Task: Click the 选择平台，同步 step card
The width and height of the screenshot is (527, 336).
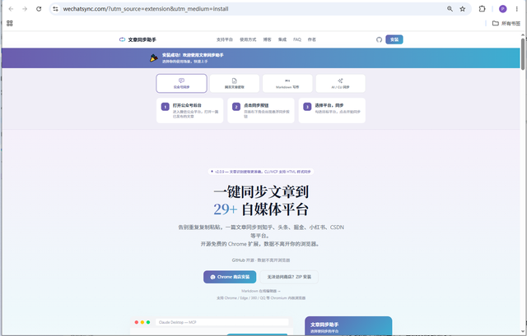Action: (332, 110)
